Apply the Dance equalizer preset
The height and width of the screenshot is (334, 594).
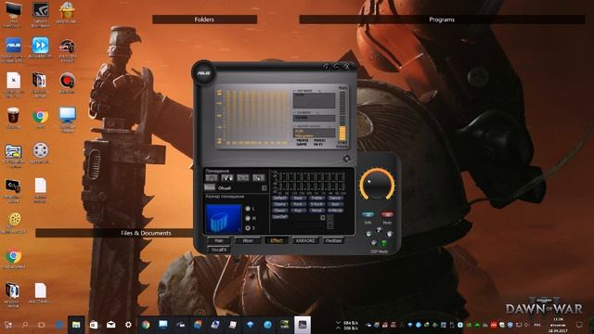pos(335,198)
